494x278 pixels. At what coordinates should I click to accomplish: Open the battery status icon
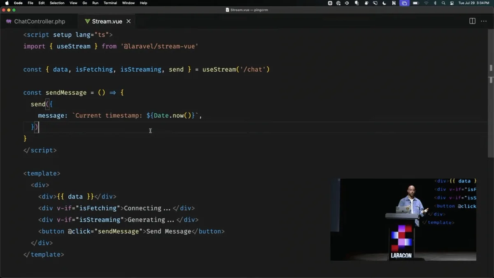(416, 3)
